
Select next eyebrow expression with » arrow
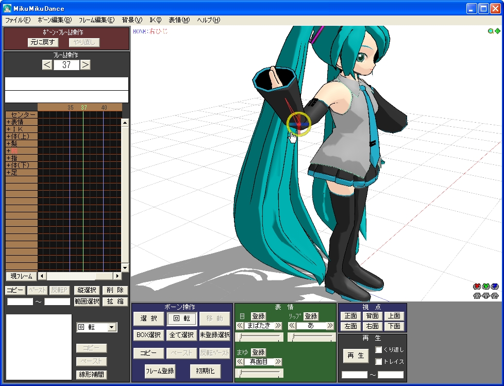(278, 362)
